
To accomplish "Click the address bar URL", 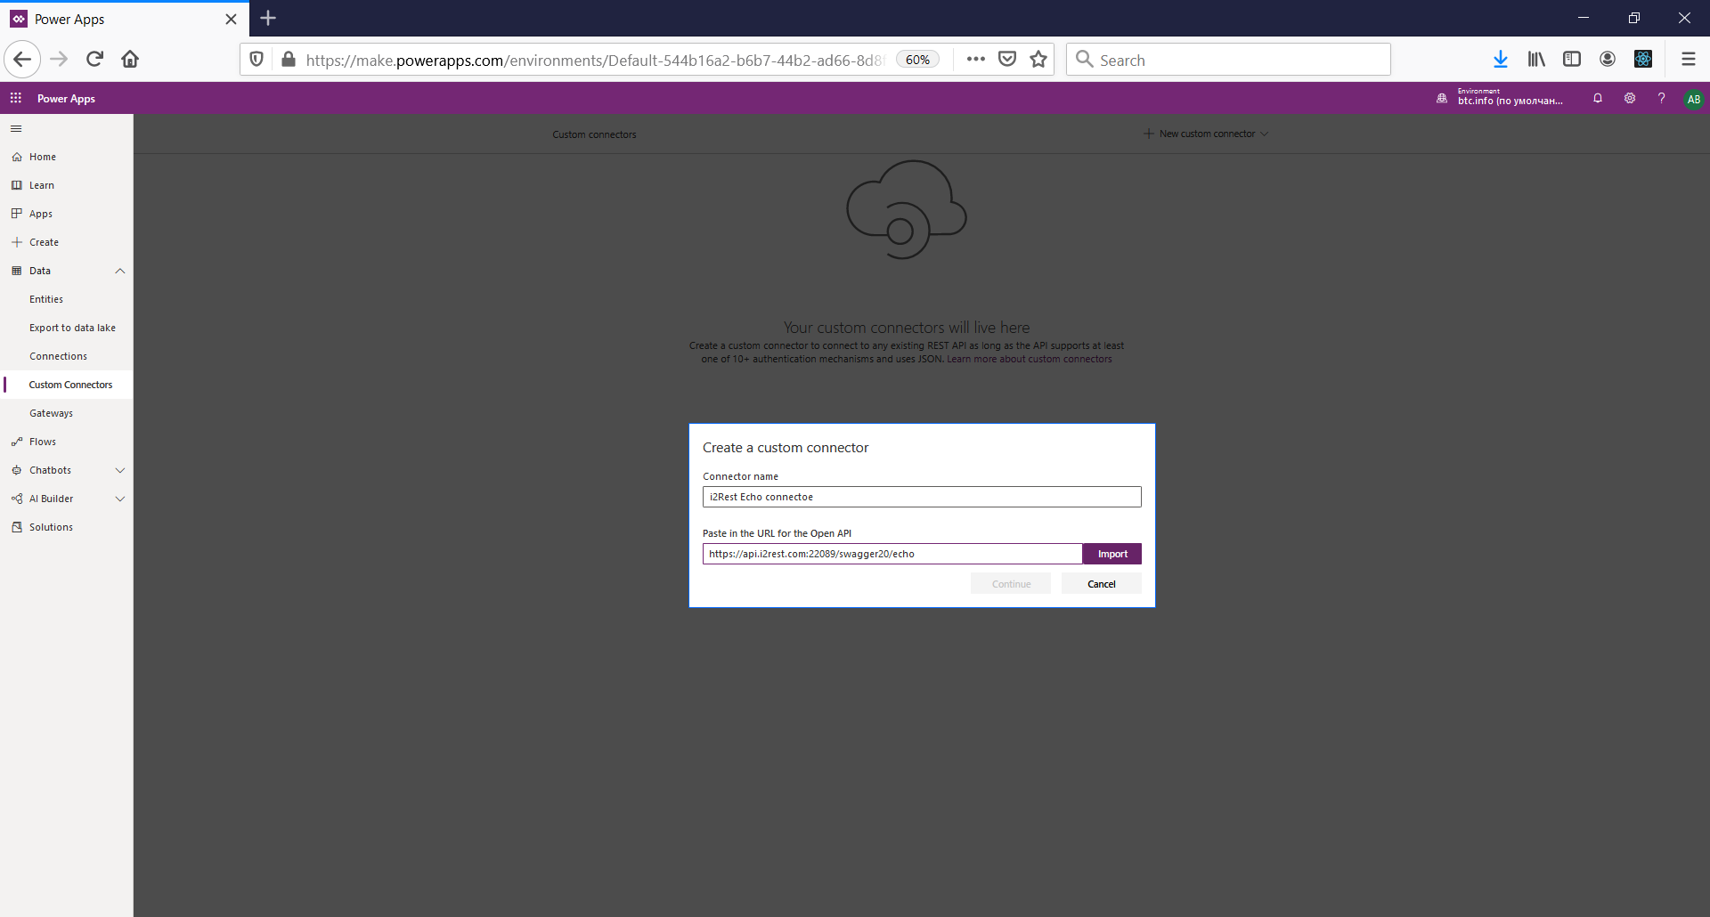I will pos(594,60).
